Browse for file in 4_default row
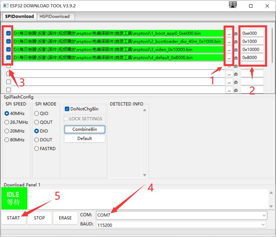The width and height of the screenshot is (276, 237). [x=229, y=58]
